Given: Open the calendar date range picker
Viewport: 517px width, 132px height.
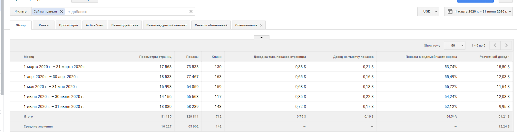Looking at the screenshot, I should coord(450,12).
